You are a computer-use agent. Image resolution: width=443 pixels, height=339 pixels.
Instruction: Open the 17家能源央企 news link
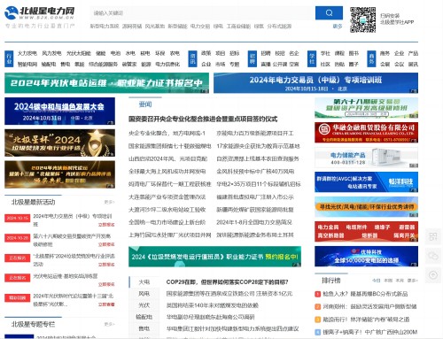coord(258,146)
